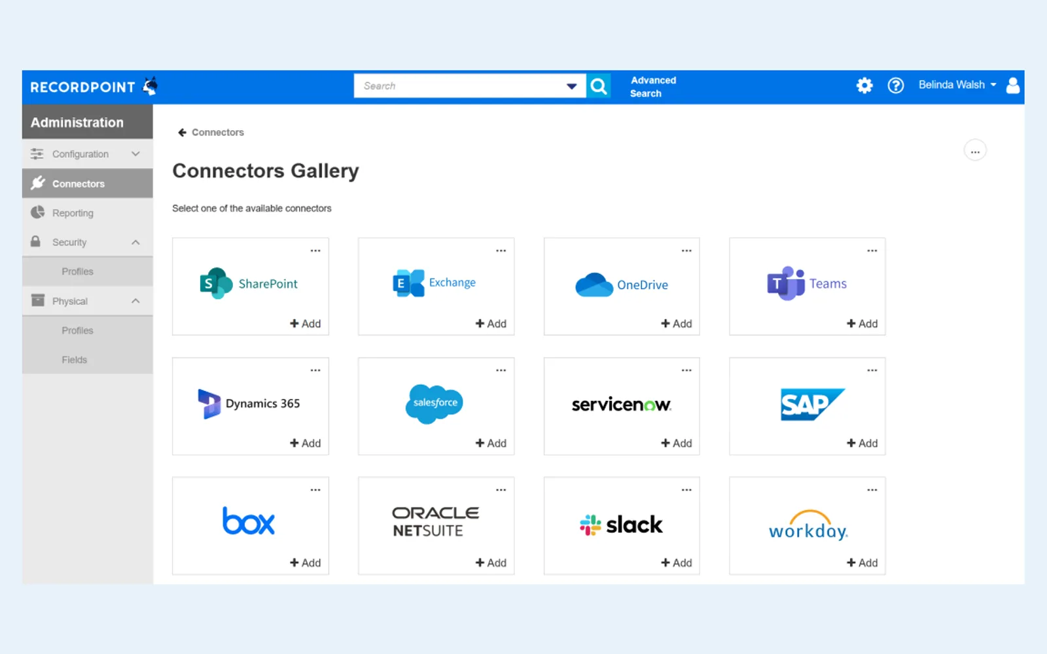Viewport: 1047px width, 654px height.
Task: Open SharePoint card ellipsis menu
Action: pos(315,250)
